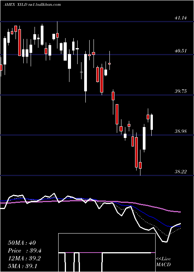Click the Price : 39.4 readout
194x272 pixels.
[24, 251]
